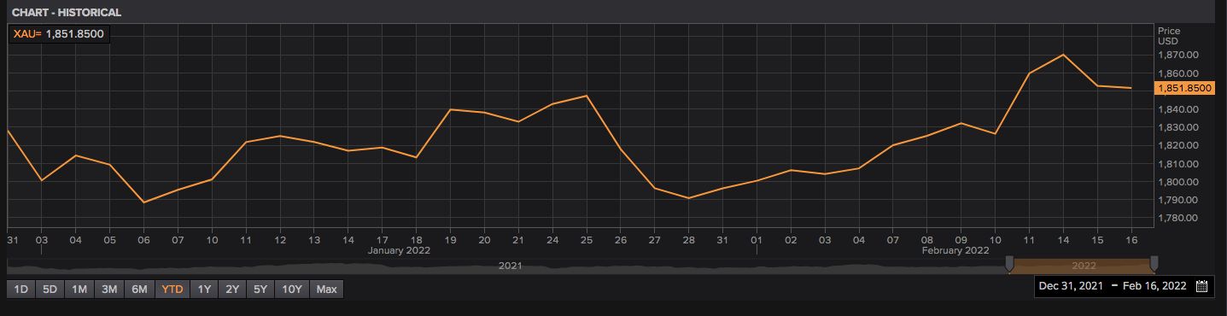This screenshot has height=316, width=1227.
Task: Select the 1D time range
Action: (x=21, y=290)
